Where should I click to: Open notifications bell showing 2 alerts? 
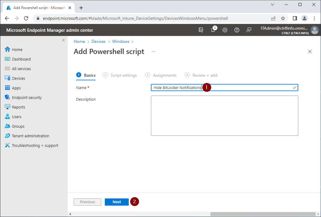tap(213, 30)
